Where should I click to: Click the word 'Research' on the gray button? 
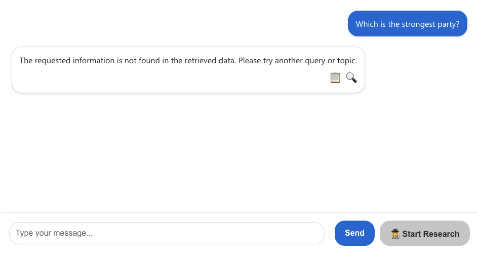pyautogui.click(x=442, y=234)
